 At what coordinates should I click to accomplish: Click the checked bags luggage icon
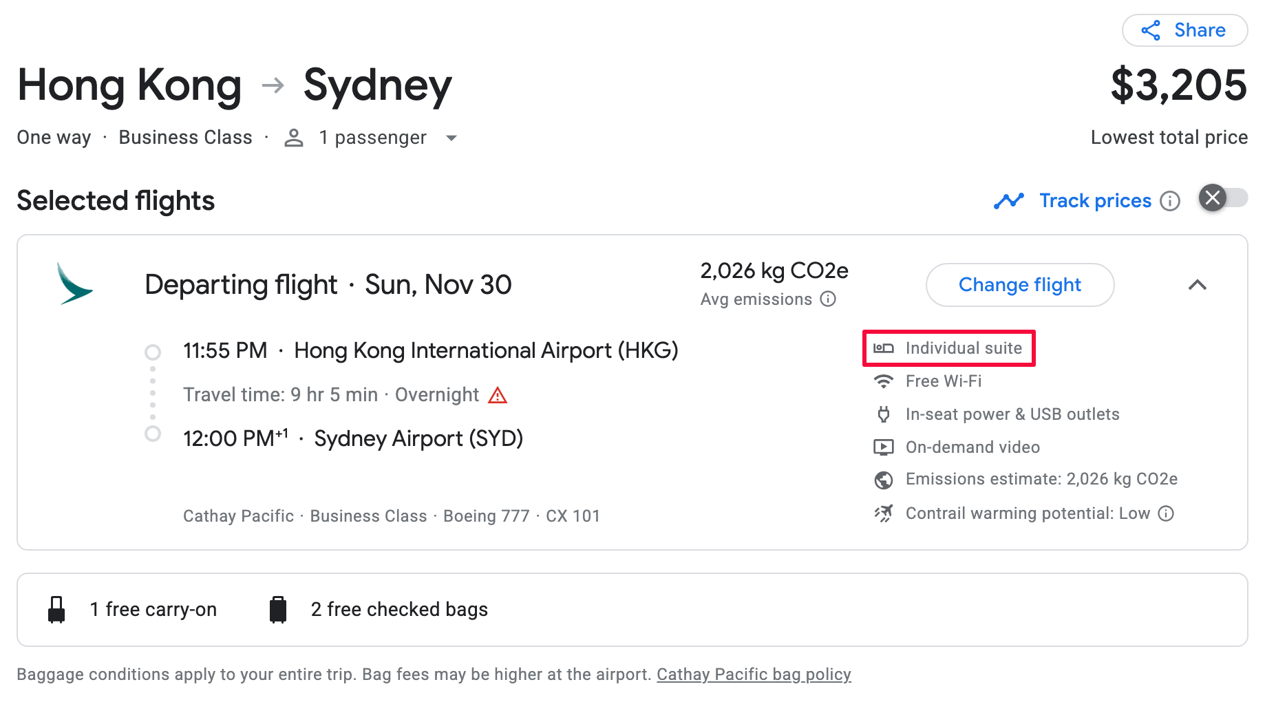point(278,610)
